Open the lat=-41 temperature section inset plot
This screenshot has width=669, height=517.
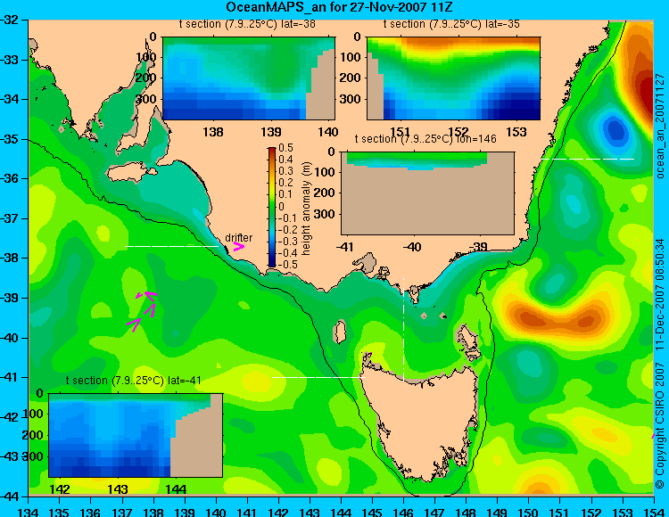(x=136, y=435)
